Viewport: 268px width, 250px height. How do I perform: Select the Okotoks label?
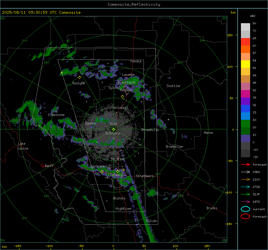119,198
